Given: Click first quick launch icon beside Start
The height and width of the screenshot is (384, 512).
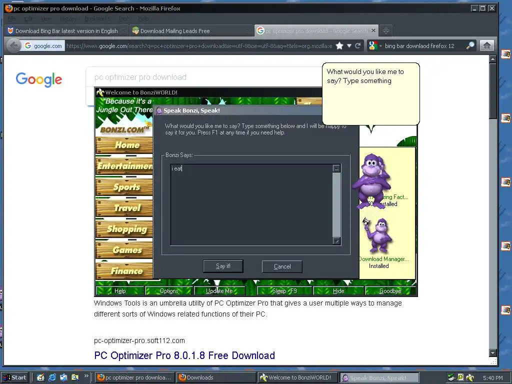Looking at the screenshot, I should click(x=40, y=377).
